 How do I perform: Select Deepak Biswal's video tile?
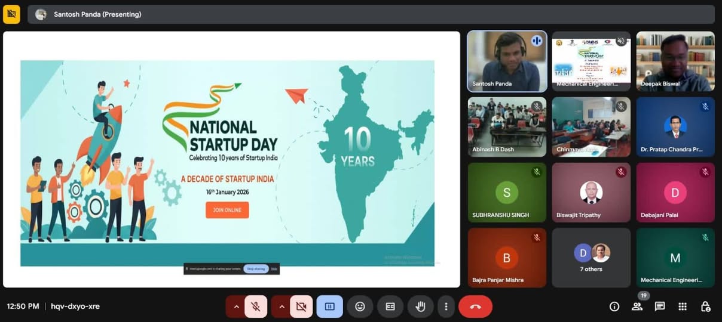coord(675,61)
